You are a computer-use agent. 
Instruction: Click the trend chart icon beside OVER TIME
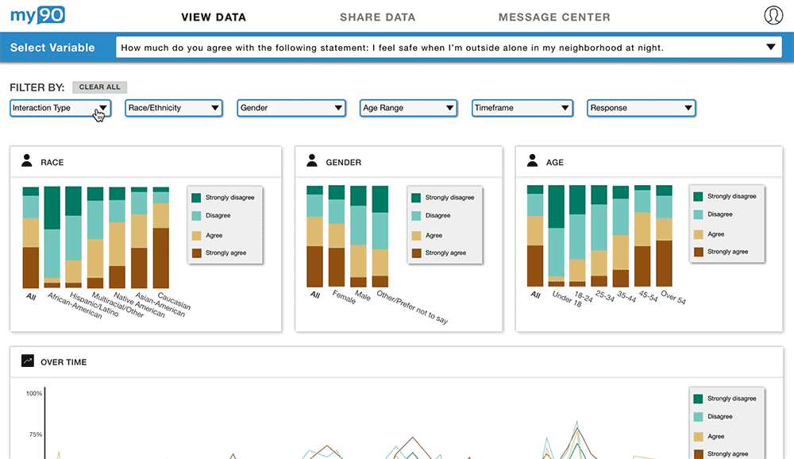27,361
